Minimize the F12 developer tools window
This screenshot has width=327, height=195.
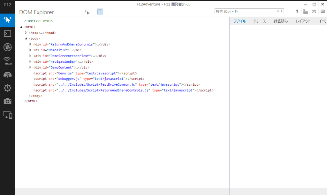pyautogui.click(x=306, y=4)
